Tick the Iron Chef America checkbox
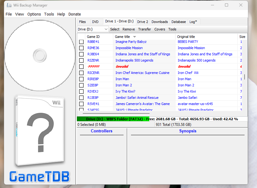 [x=81, y=73]
